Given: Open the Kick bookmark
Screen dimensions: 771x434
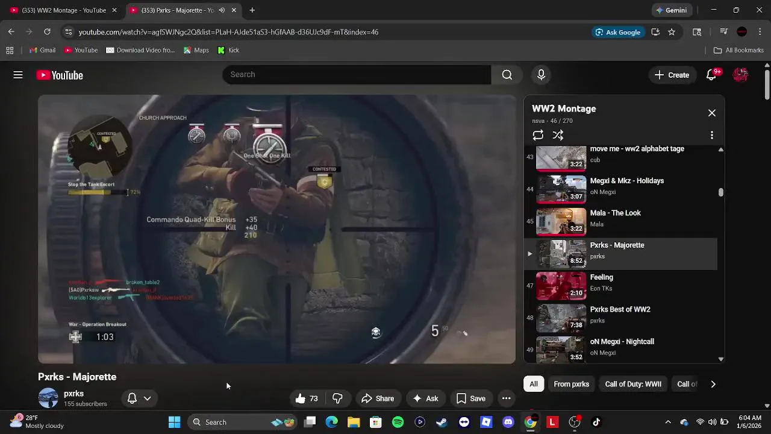Looking at the screenshot, I should (x=228, y=50).
